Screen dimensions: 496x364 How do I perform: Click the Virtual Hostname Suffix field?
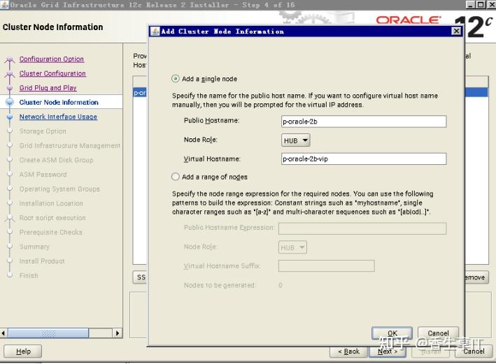click(x=327, y=266)
